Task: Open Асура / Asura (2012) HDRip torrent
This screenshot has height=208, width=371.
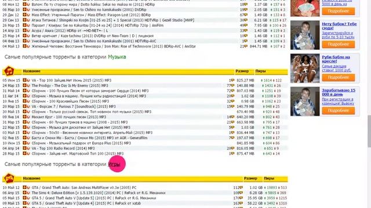Action: pyautogui.click(x=70, y=31)
